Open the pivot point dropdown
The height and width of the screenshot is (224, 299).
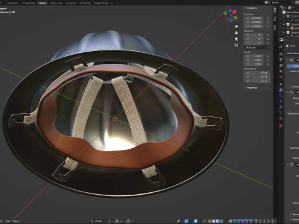pyautogui.click(x=110, y=221)
